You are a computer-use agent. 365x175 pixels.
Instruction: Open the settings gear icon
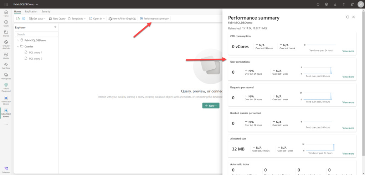pyautogui.click(x=327, y=4)
